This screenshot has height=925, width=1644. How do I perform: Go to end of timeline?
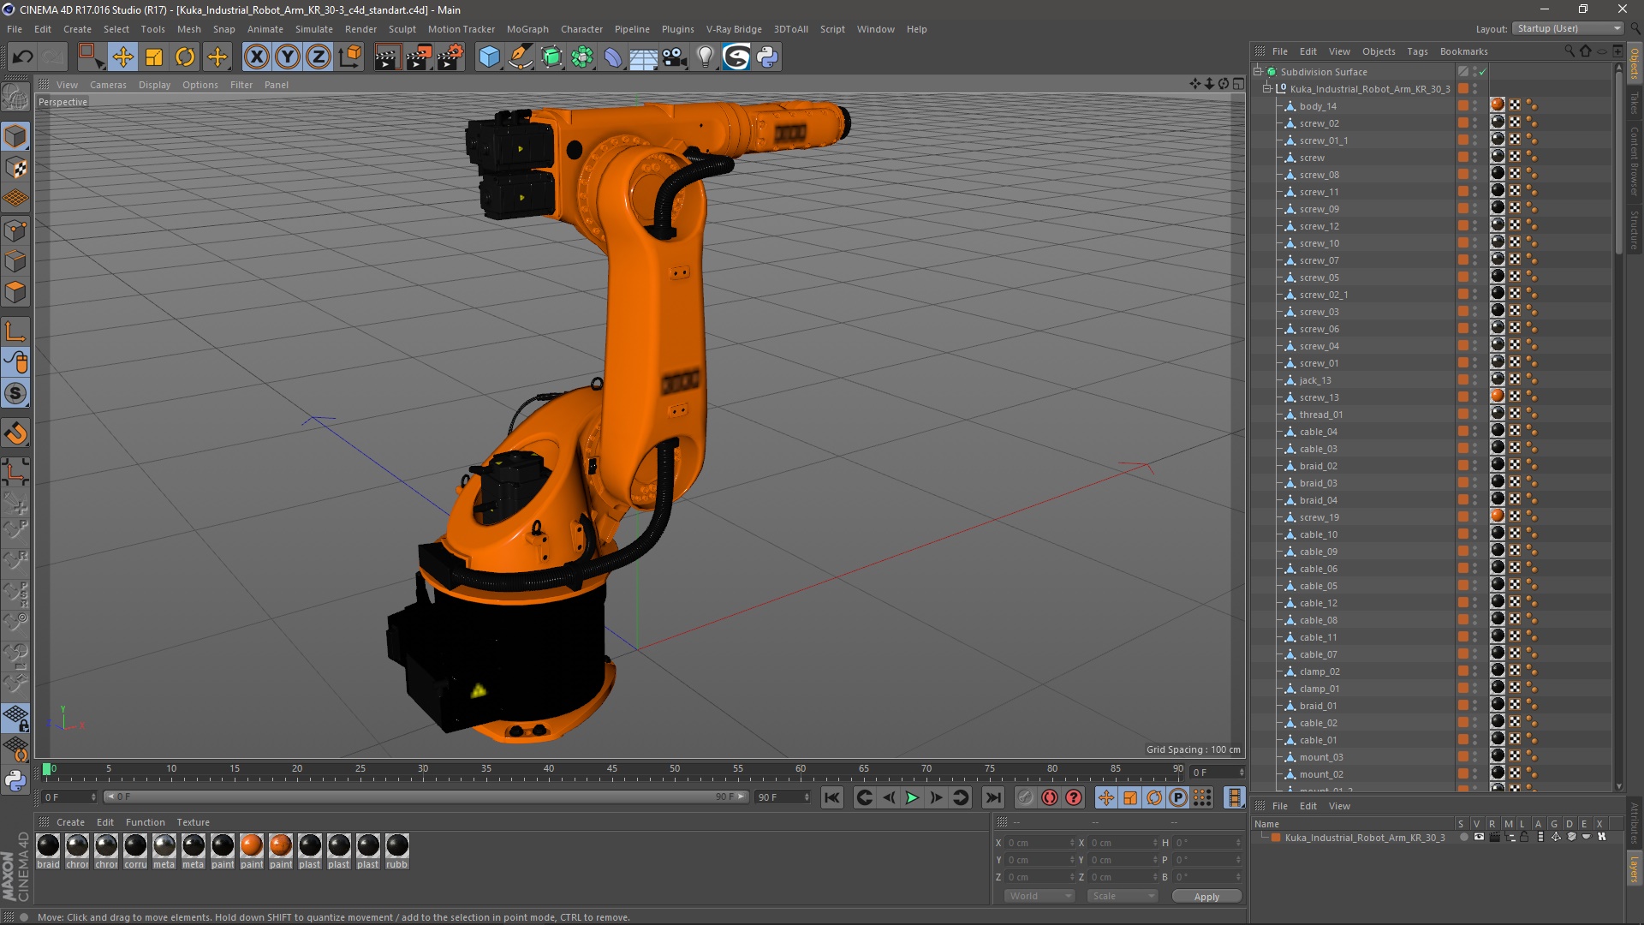(x=993, y=798)
